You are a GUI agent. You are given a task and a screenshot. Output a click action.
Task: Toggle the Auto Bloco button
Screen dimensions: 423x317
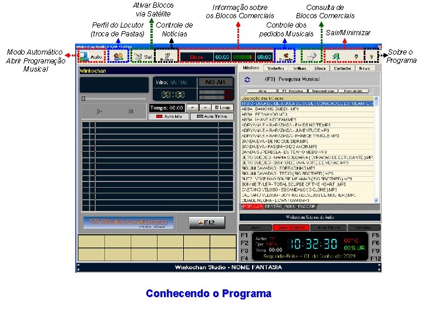[328, 228]
